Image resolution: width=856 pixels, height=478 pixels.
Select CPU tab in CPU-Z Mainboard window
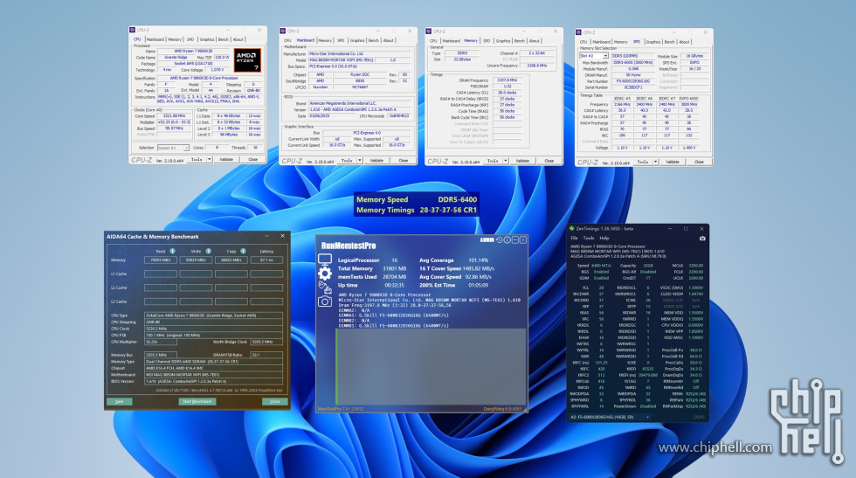point(287,40)
